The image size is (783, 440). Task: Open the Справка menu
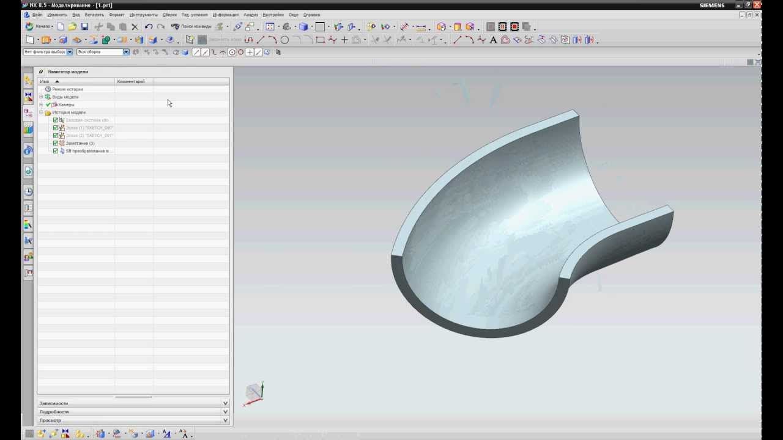tap(311, 15)
